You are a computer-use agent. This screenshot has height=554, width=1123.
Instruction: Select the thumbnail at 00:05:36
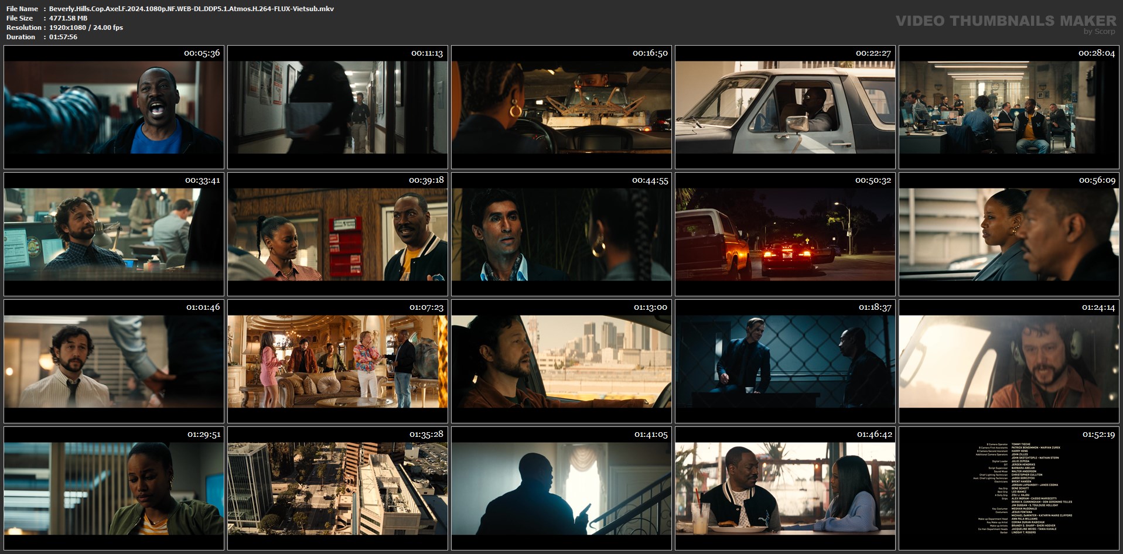pos(114,107)
